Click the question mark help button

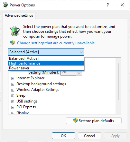click(108, 5)
